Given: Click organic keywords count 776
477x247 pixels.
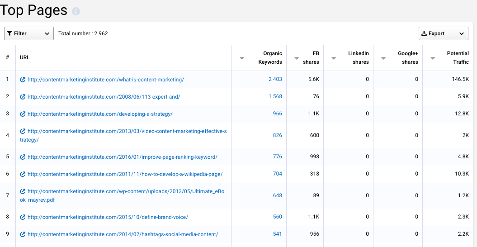Looking at the screenshot, I should (278, 157).
